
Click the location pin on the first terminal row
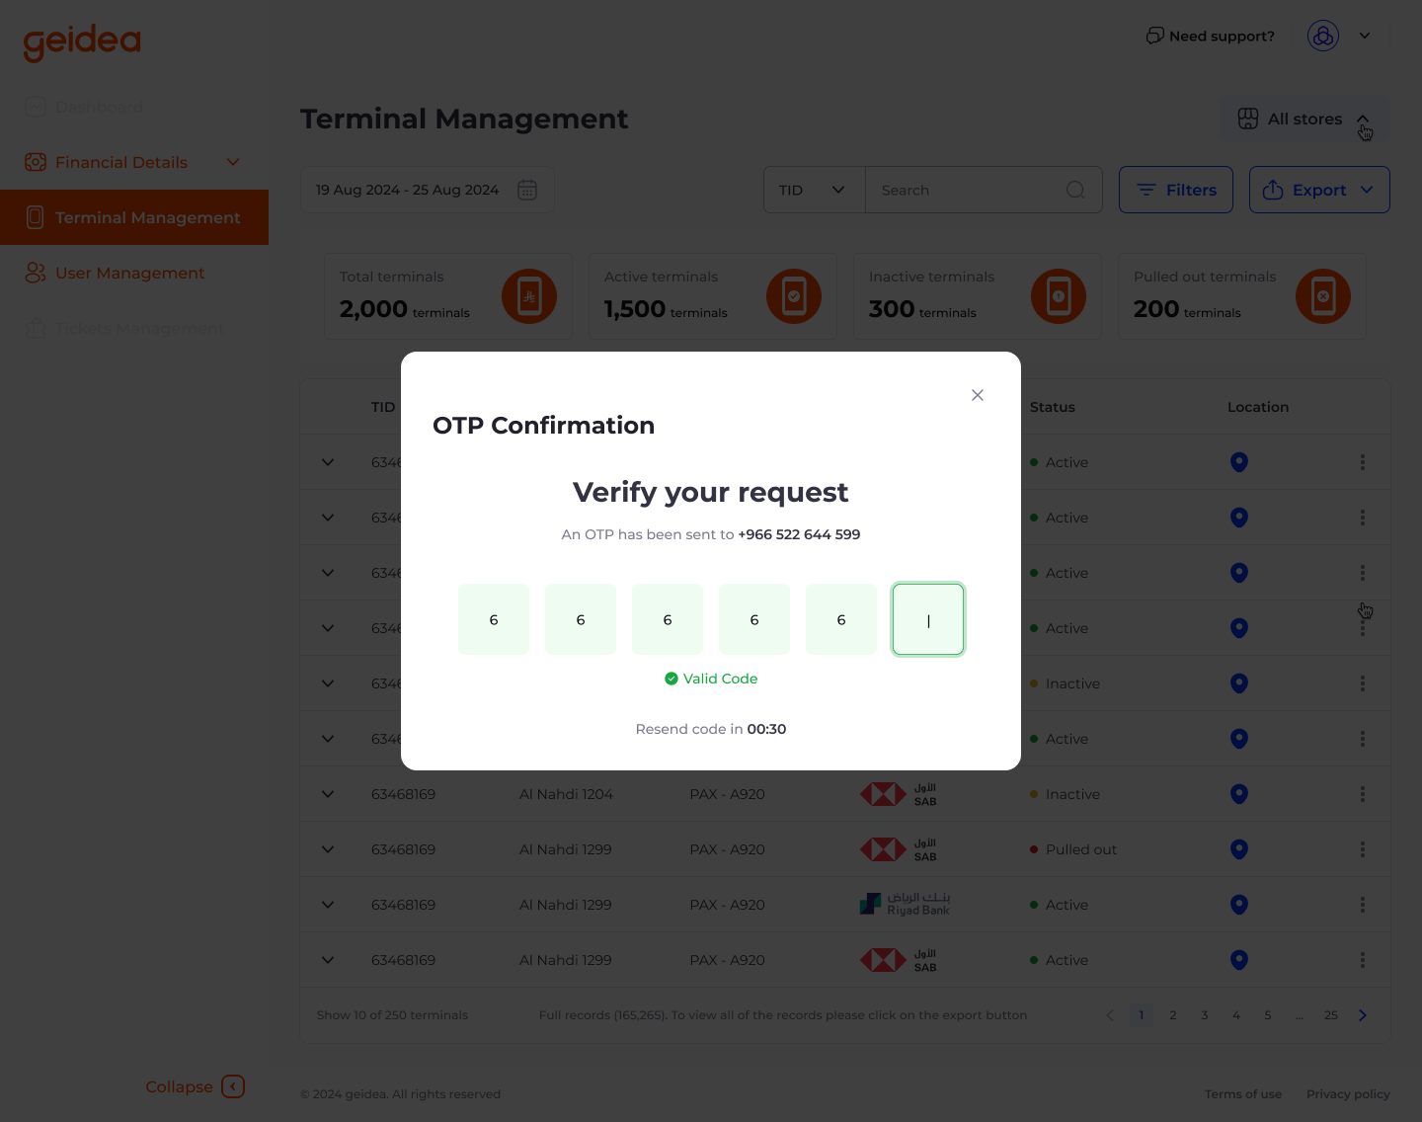click(x=1239, y=461)
